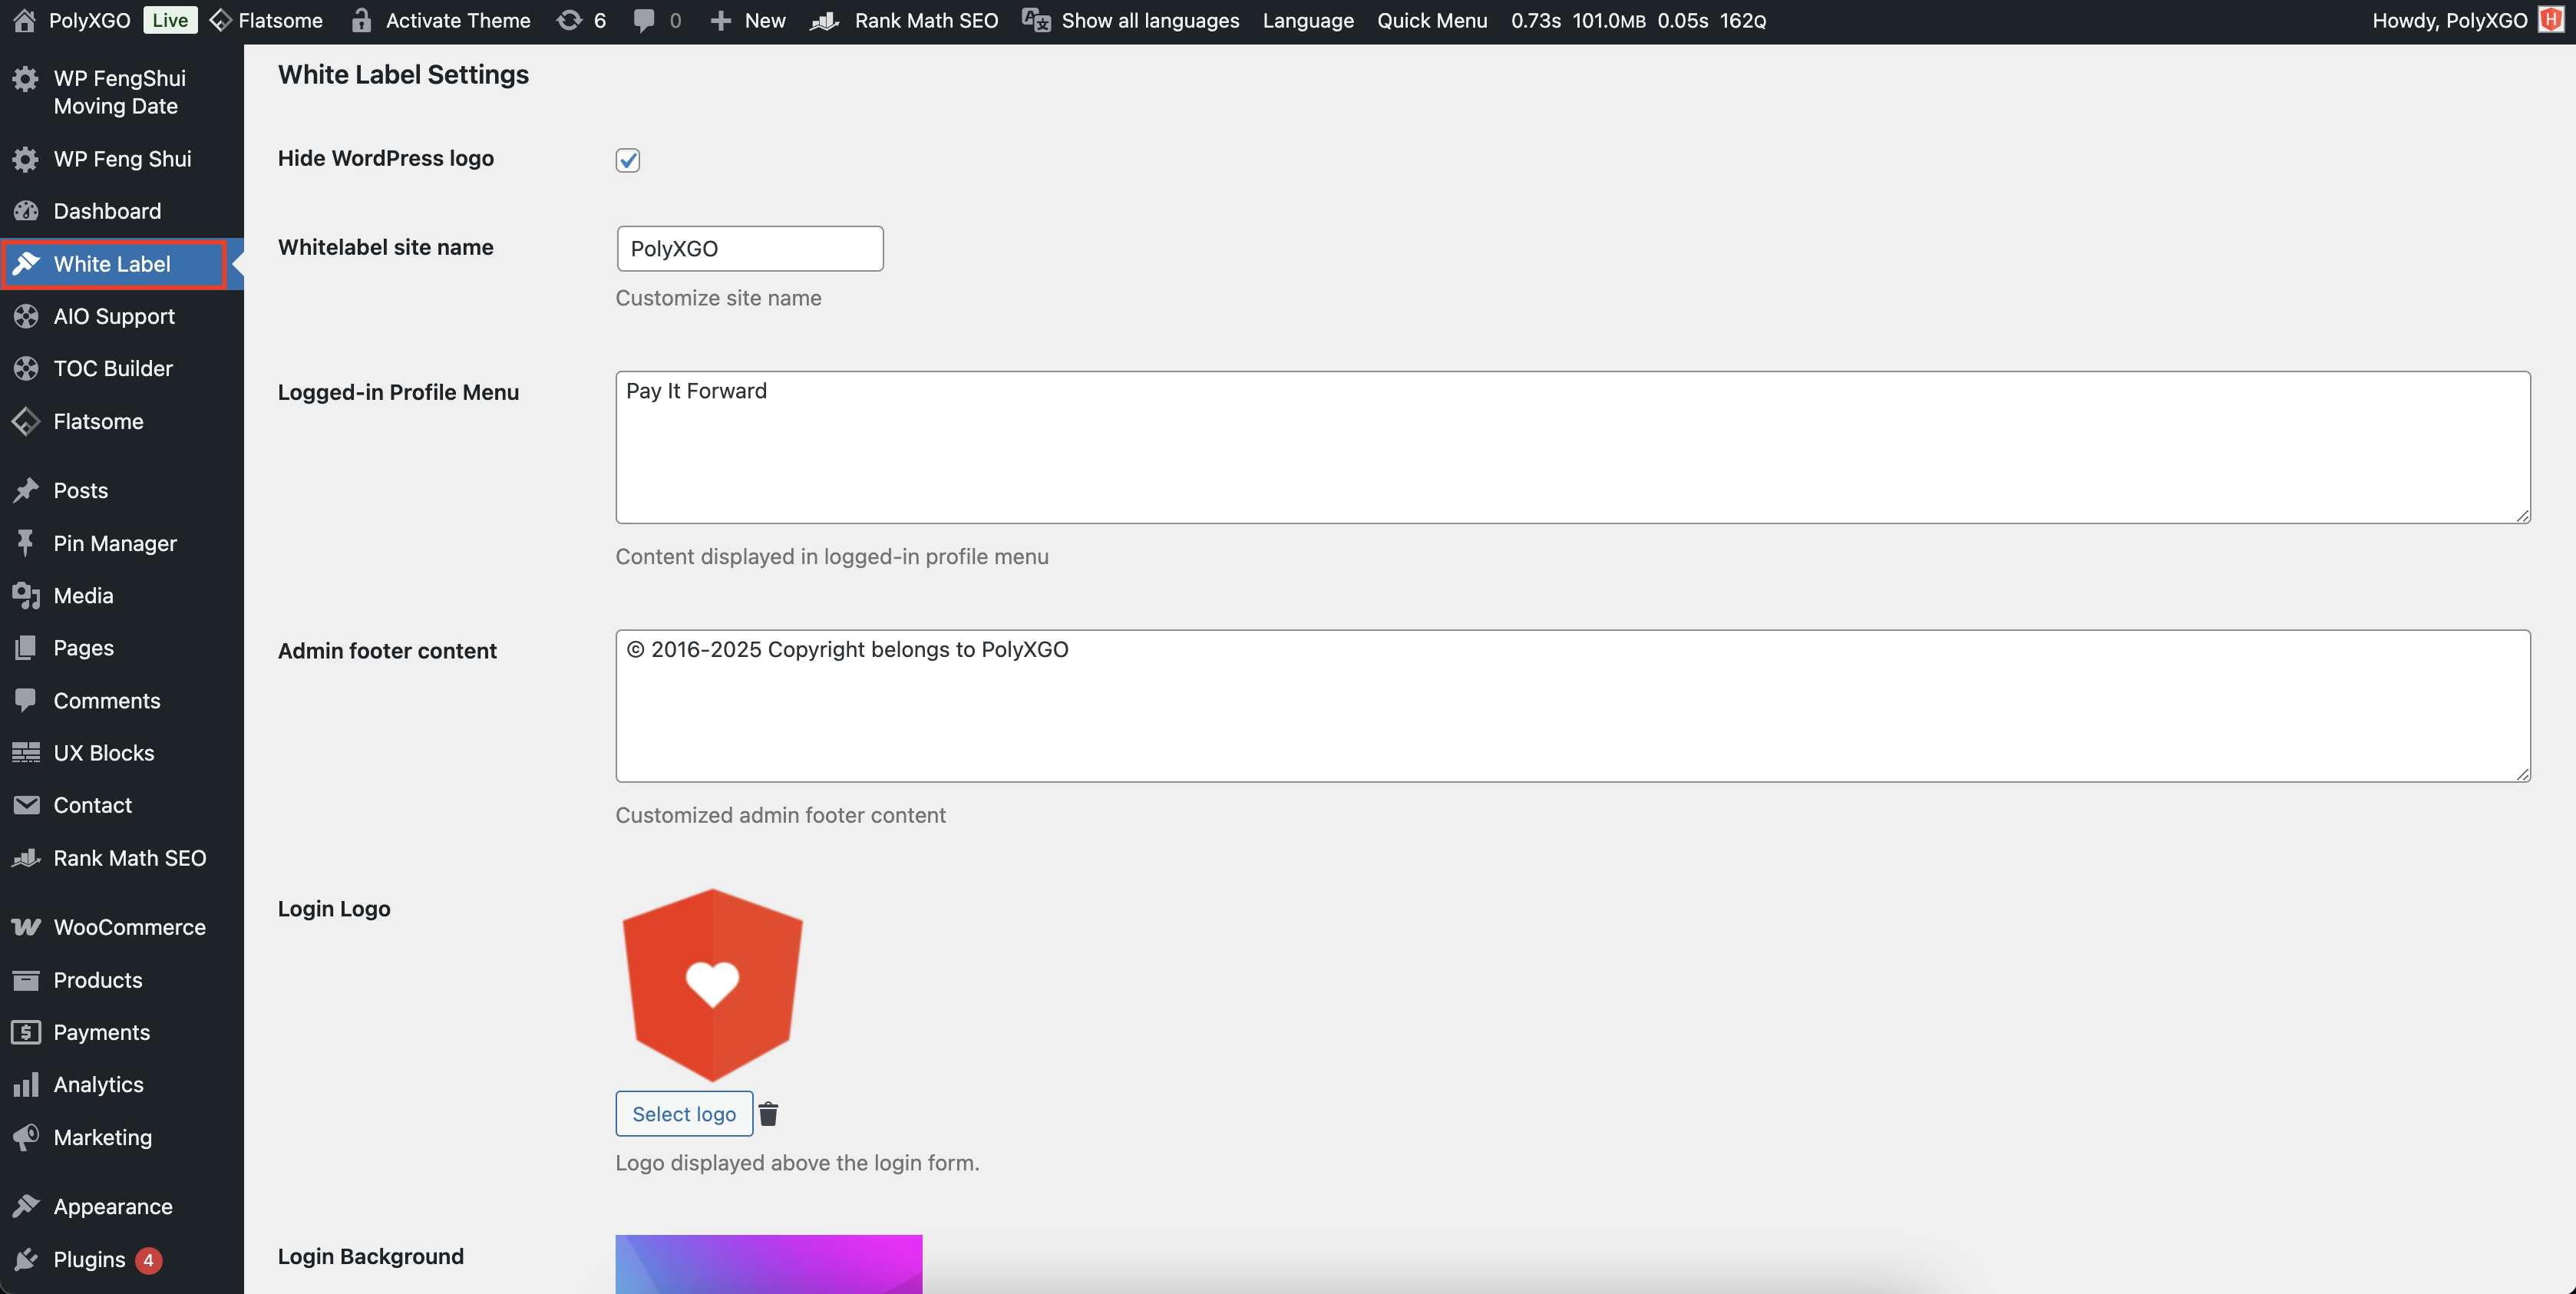Image resolution: width=2576 pixels, height=1294 pixels.
Task: Click the Plugins plug icon in sidebar
Action: click(26, 1259)
